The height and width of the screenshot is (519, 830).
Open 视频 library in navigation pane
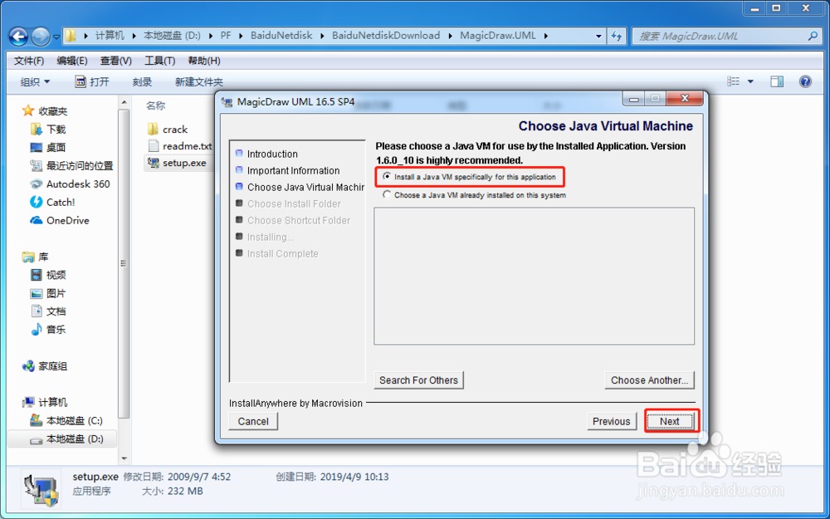[x=48, y=275]
